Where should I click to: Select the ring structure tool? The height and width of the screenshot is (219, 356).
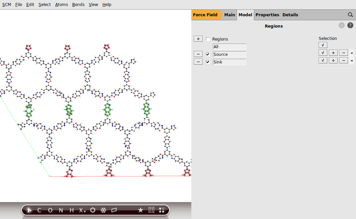(x=92, y=210)
